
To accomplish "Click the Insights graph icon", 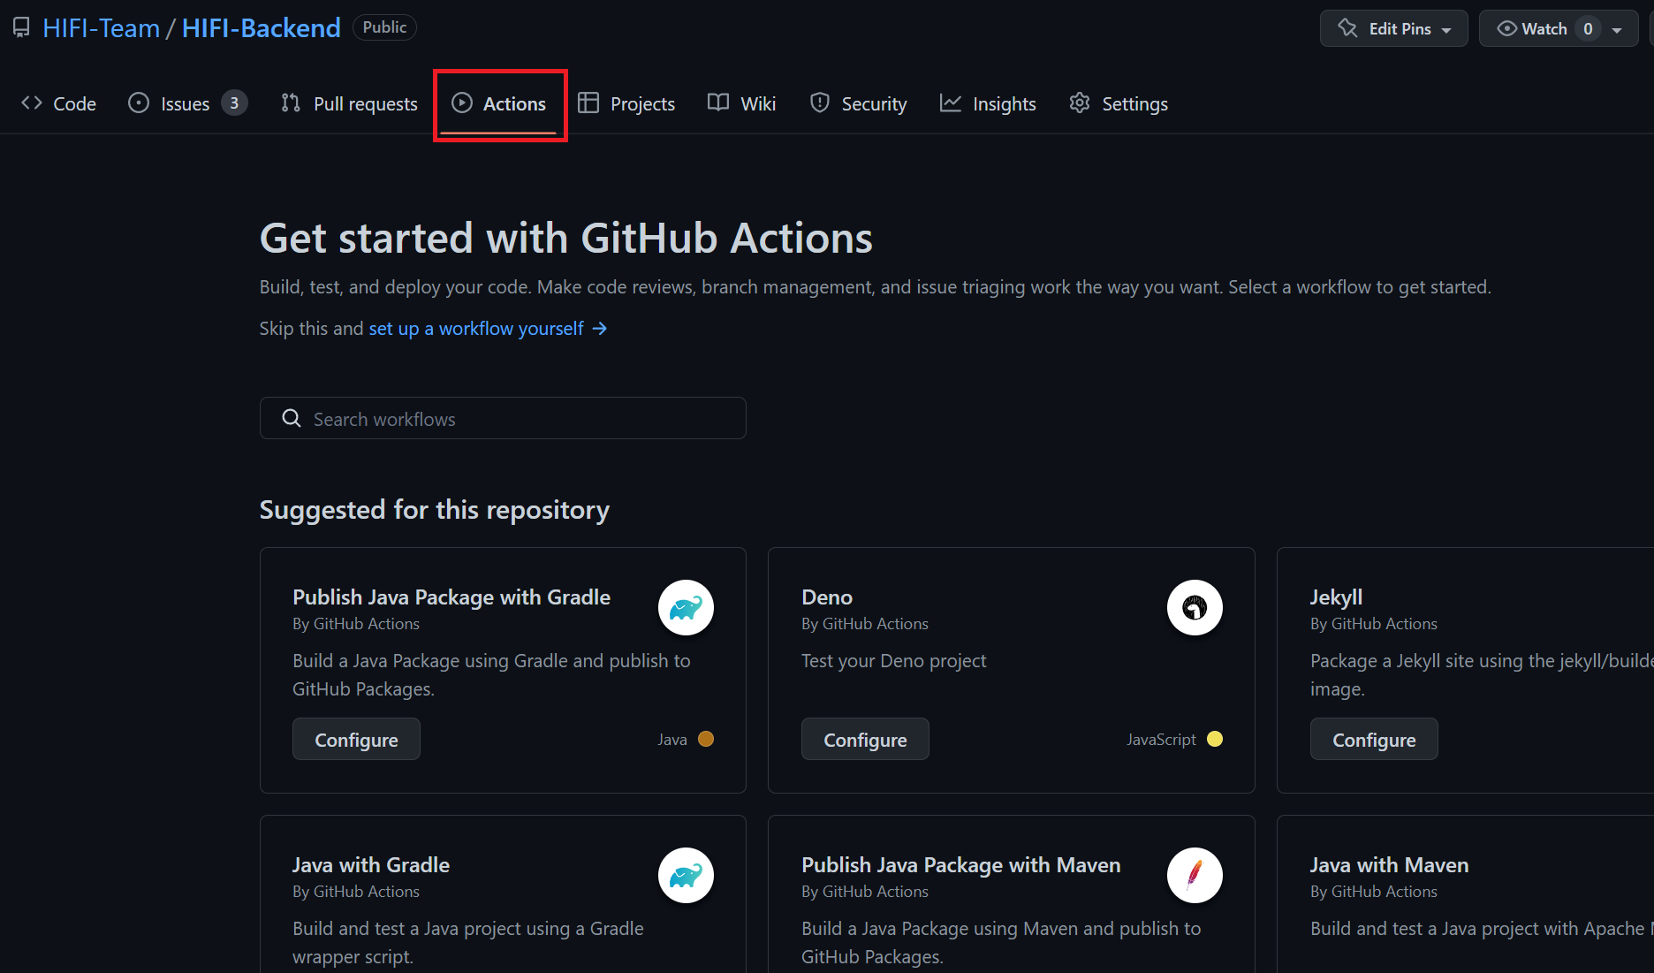I will coord(951,103).
